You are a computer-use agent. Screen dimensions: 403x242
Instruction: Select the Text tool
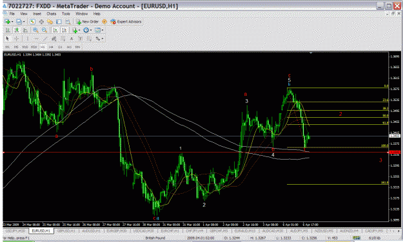[x=72, y=39]
